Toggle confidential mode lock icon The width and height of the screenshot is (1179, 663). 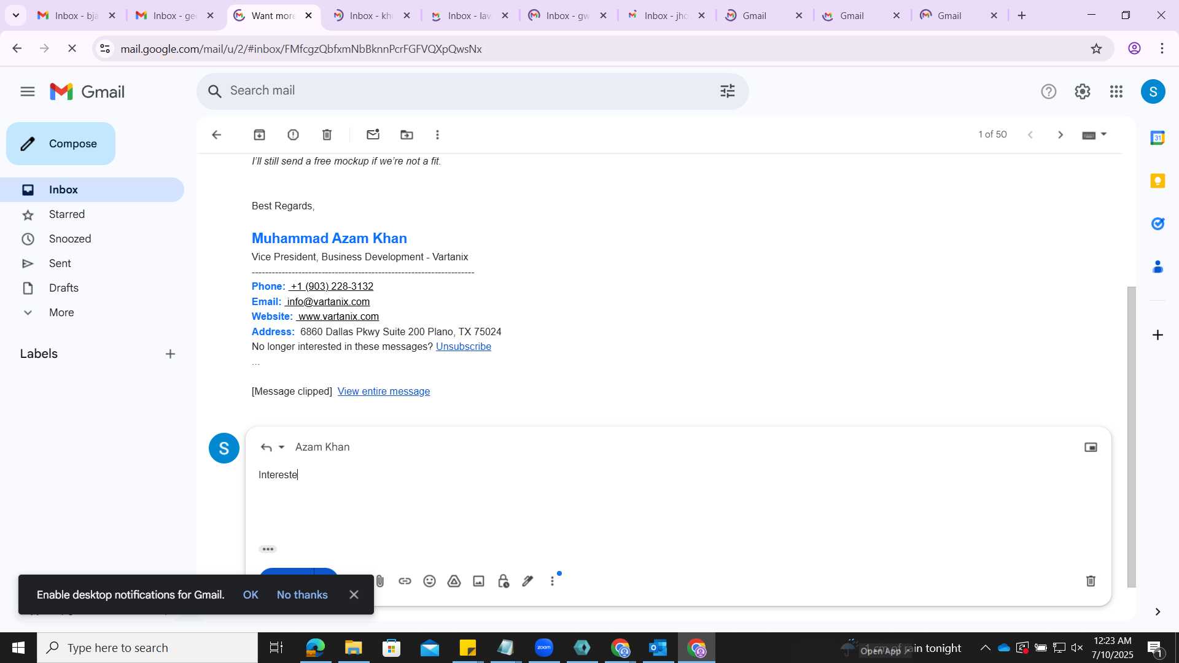(504, 581)
